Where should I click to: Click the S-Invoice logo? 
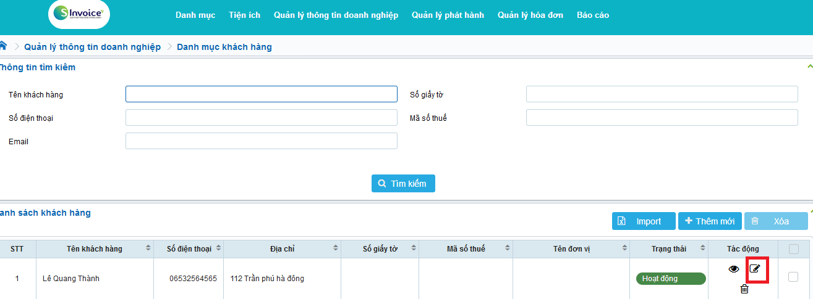point(79,15)
